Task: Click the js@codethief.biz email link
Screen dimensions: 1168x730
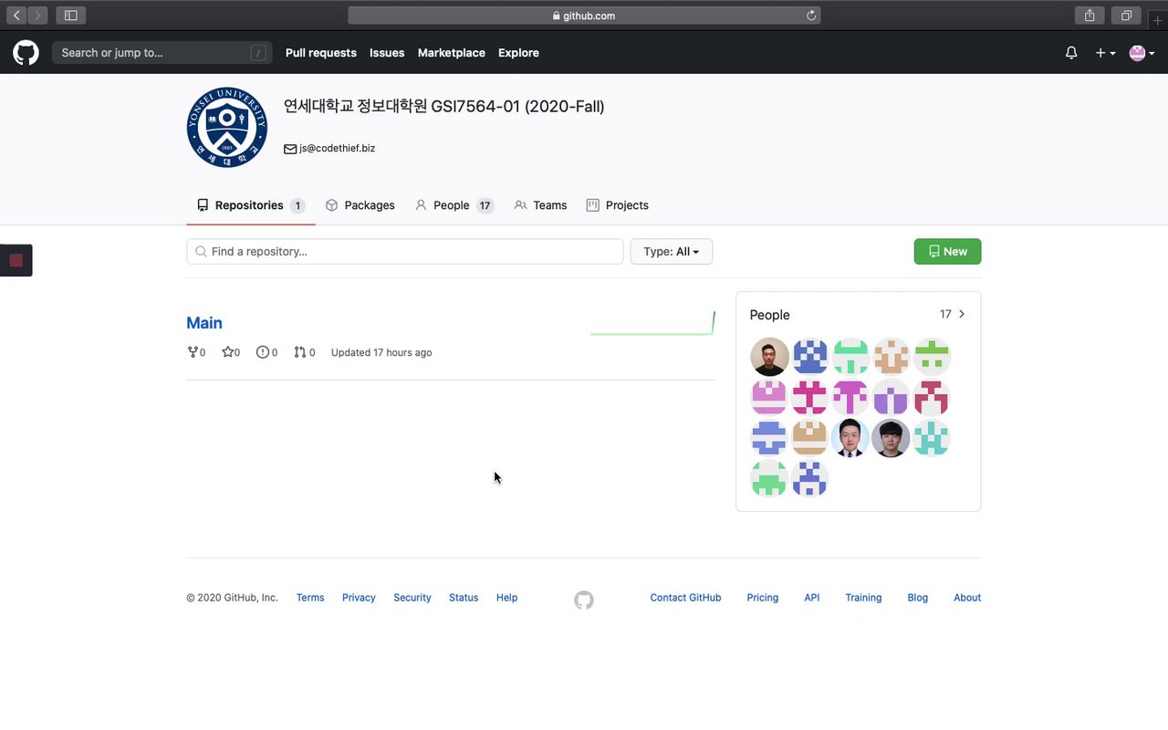Action: 337,148
